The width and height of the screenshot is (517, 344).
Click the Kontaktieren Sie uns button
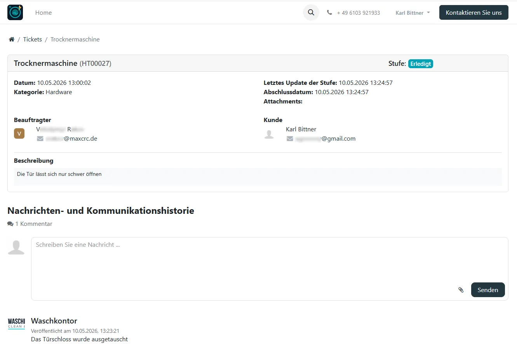coord(473,12)
